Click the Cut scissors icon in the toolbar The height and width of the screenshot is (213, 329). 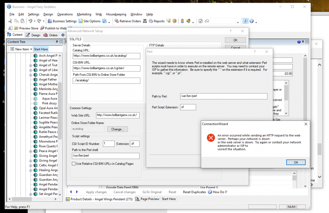click(10, 21)
